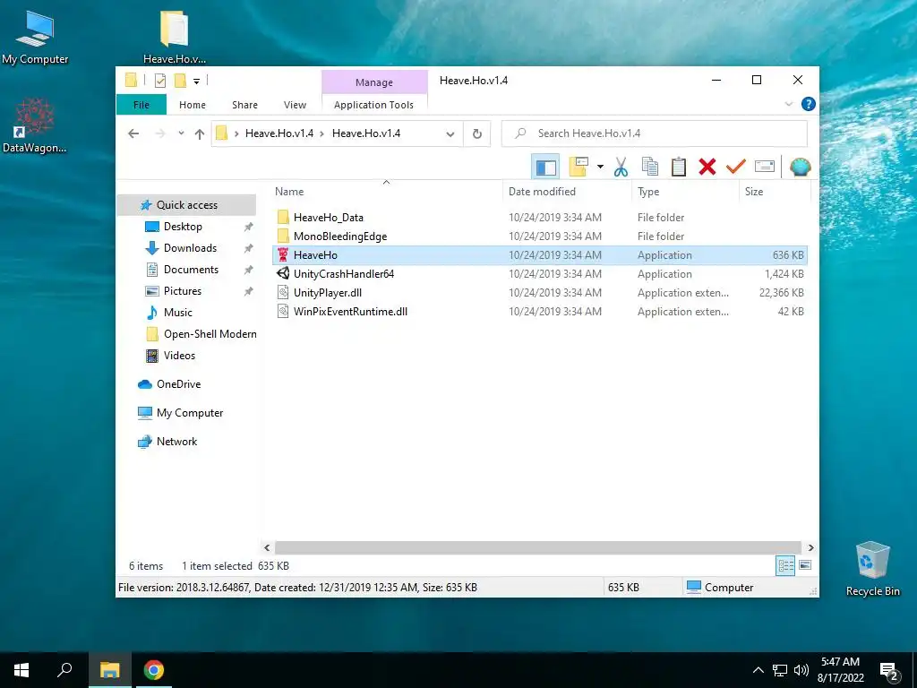Refresh the folder view
Viewport: 917px width, 688px height.
(x=477, y=134)
